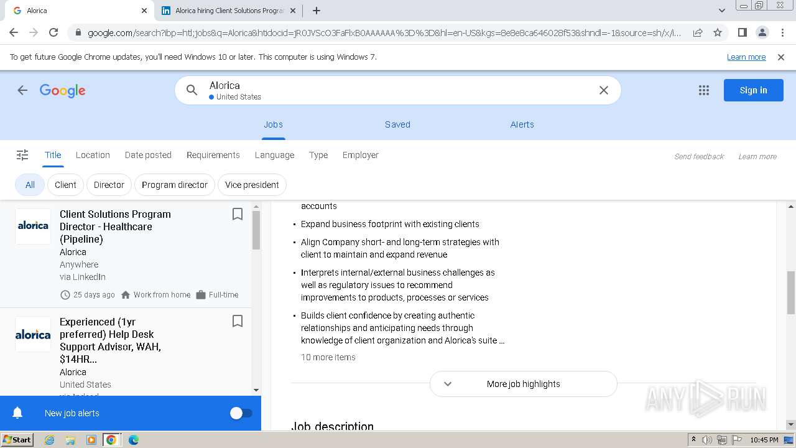The height and width of the screenshot is (448, 796).
Task: Click Alorica logo on Help Desk listing
Action: pos(33,334)
